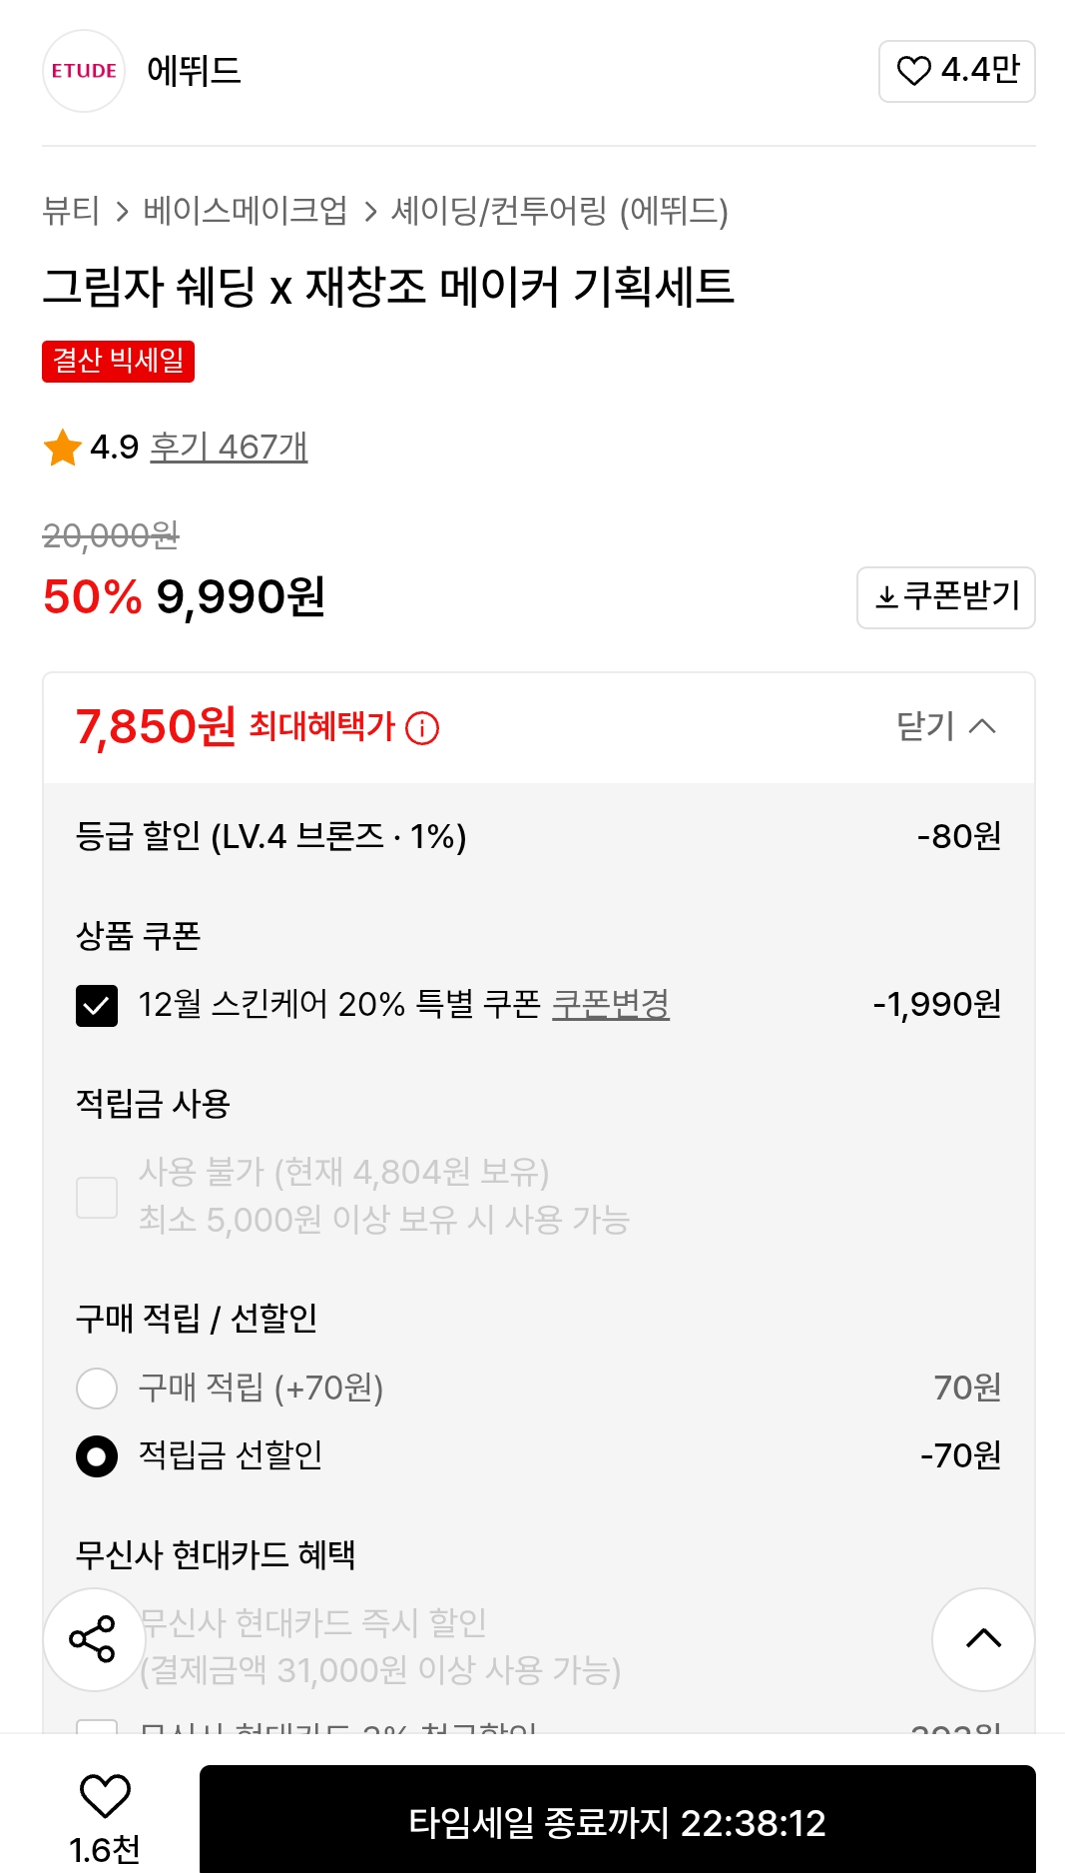Uncheck 12월 스킨케어 20% 특별 쿠폰

[x=97, y=1005]
